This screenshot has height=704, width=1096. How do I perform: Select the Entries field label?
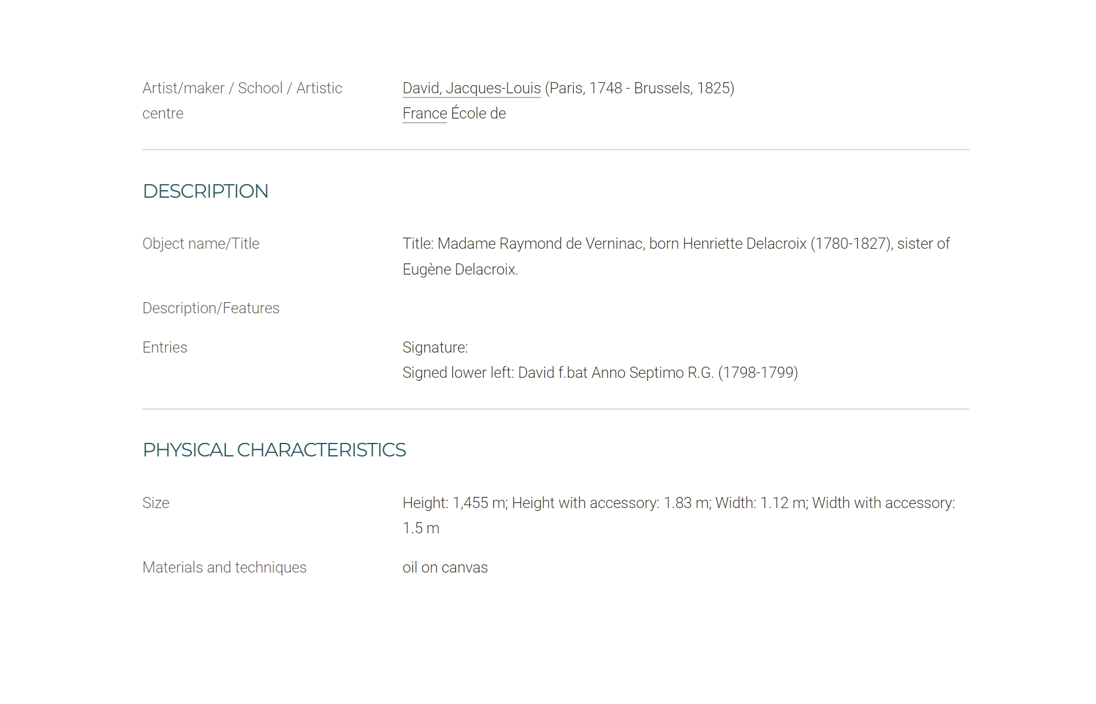pos(165,347)
